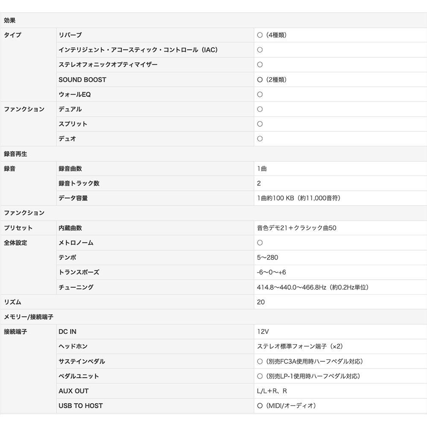Click the circle mark for インテリジェント・アコースティック・コントロール
Viewport: 427px width, 427px height.
260,50
